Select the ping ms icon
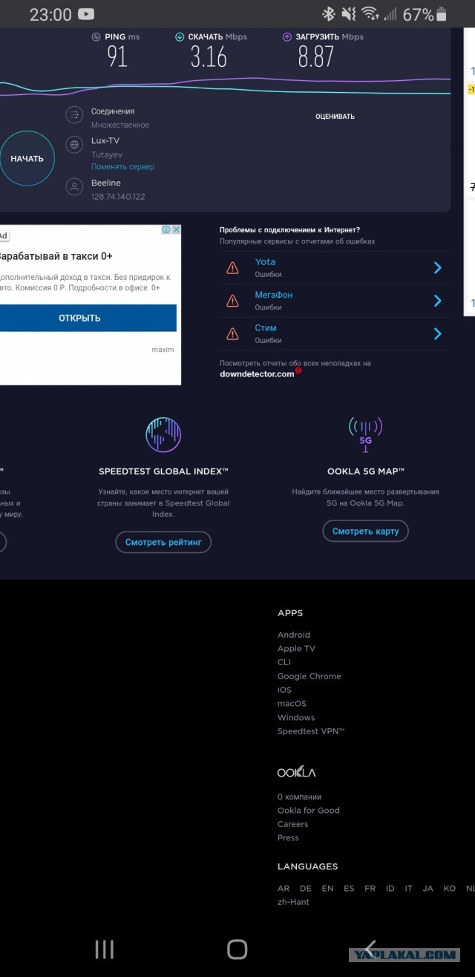The width and height of the screenshot is (475, 977). (95, 36)
